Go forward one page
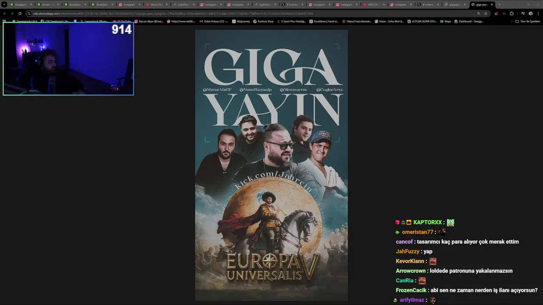Viewport: 543px width, 305px height. 12,13
